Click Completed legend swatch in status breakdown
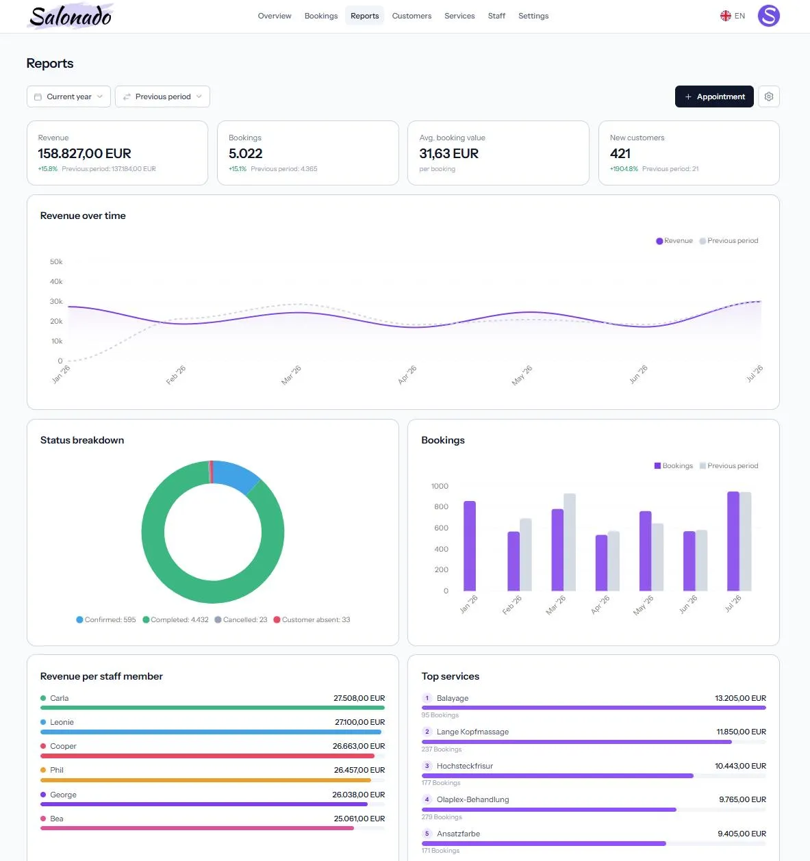Image resolution: width=810 pixels, height=861 pixels. (146, 620)
